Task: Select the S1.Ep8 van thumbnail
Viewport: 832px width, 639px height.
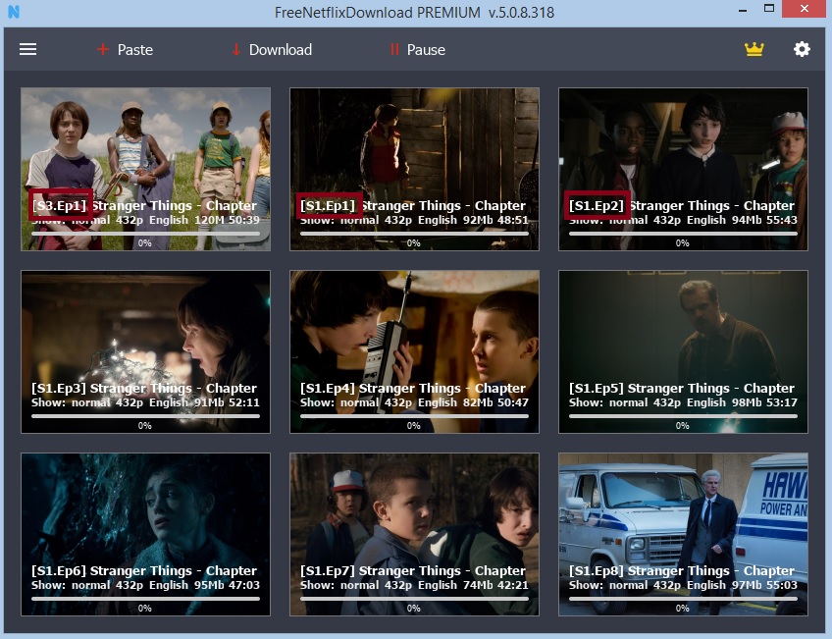Action: click(684, 534)
